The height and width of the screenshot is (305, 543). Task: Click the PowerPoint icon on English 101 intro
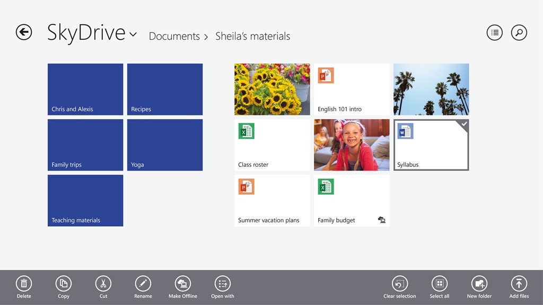(x=326, y=75)
